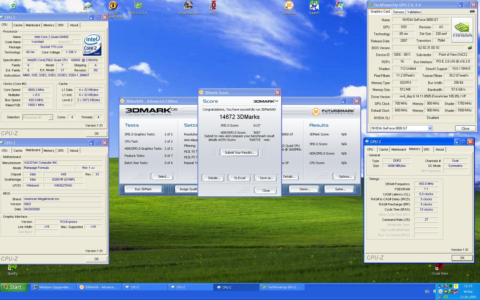
Task: Open the Memory tab in top-left CPU-Z
Action: tap(49, 25)
